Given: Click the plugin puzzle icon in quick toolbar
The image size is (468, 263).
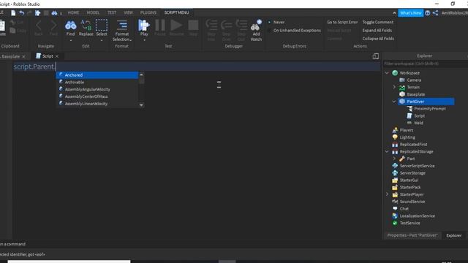Looking at the screenshot, I should [37, 13].
